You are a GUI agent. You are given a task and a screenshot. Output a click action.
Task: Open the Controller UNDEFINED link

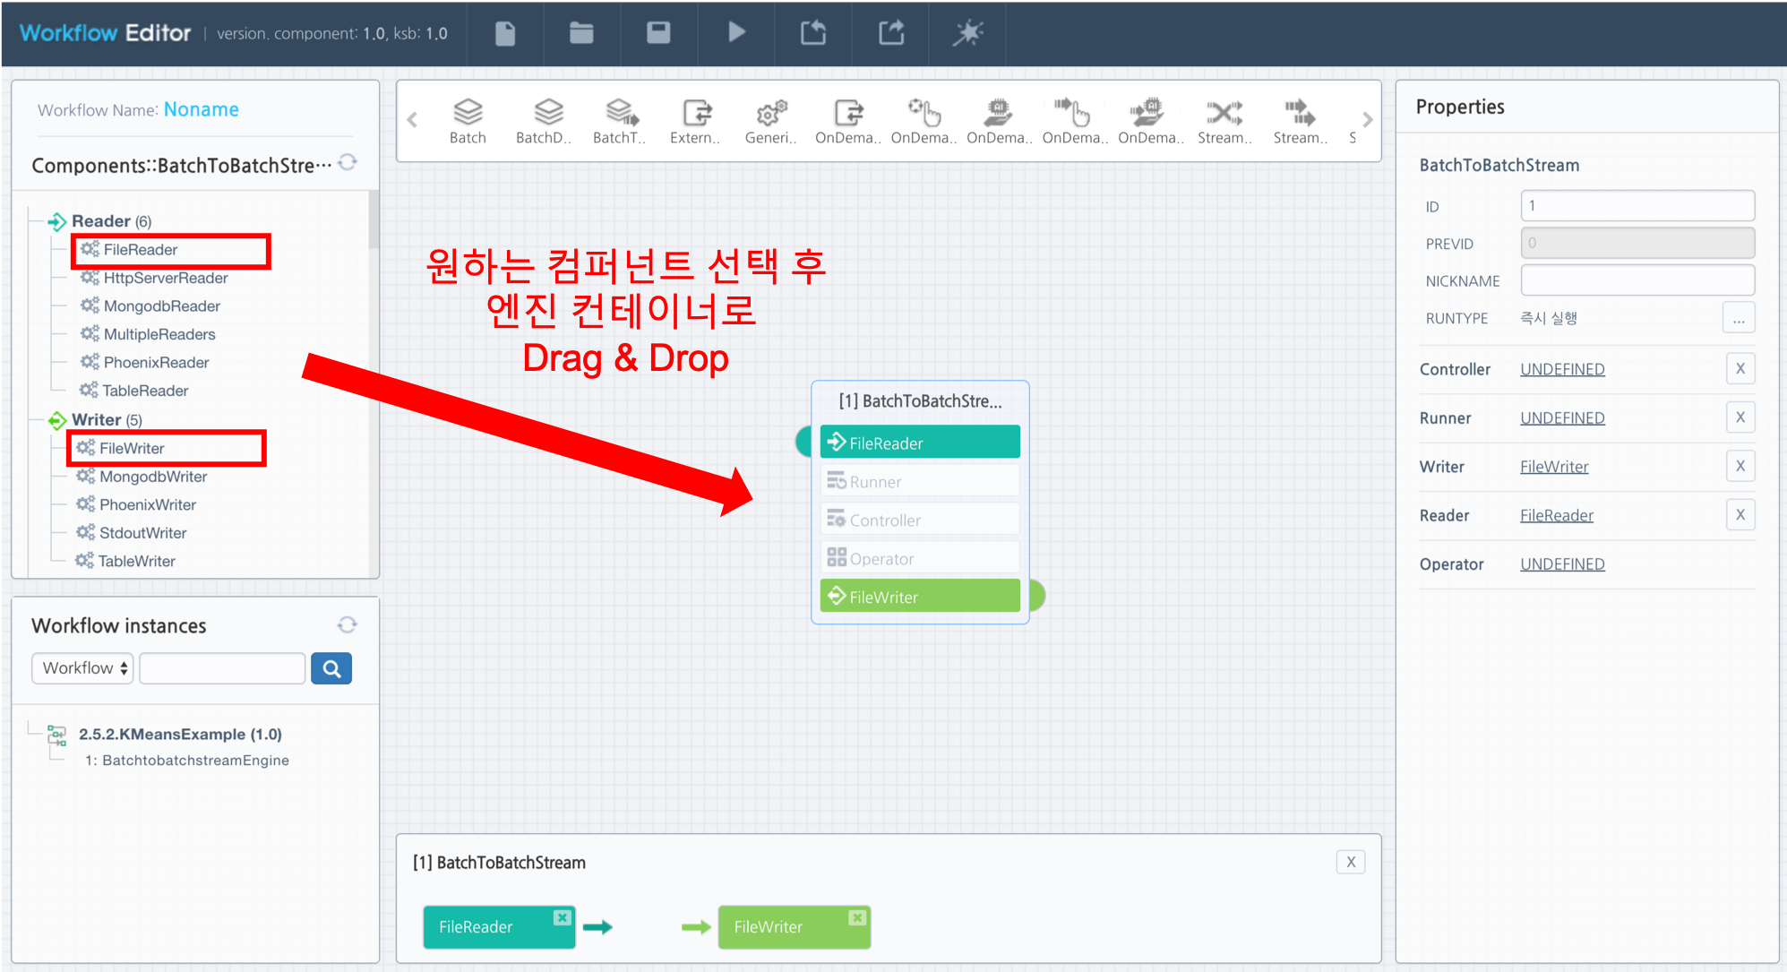click(x=1562, y=369)
